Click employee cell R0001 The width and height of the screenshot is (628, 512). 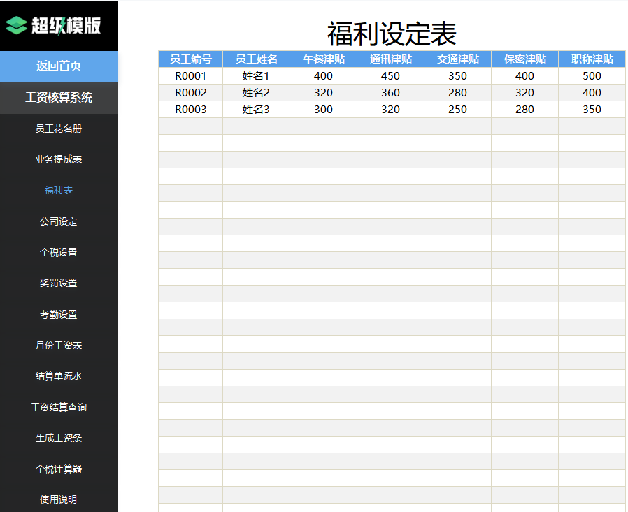click(190, 75)
